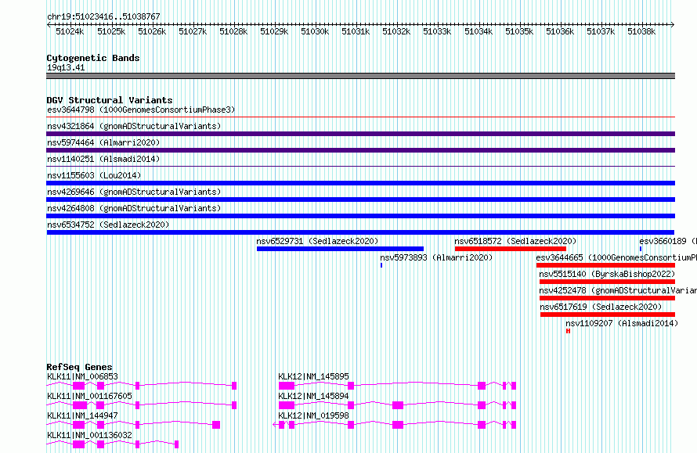Click the KLK12|NM_145895 transcript label
697x453 pixels.
pyautogui.click(x=313, y=376)
